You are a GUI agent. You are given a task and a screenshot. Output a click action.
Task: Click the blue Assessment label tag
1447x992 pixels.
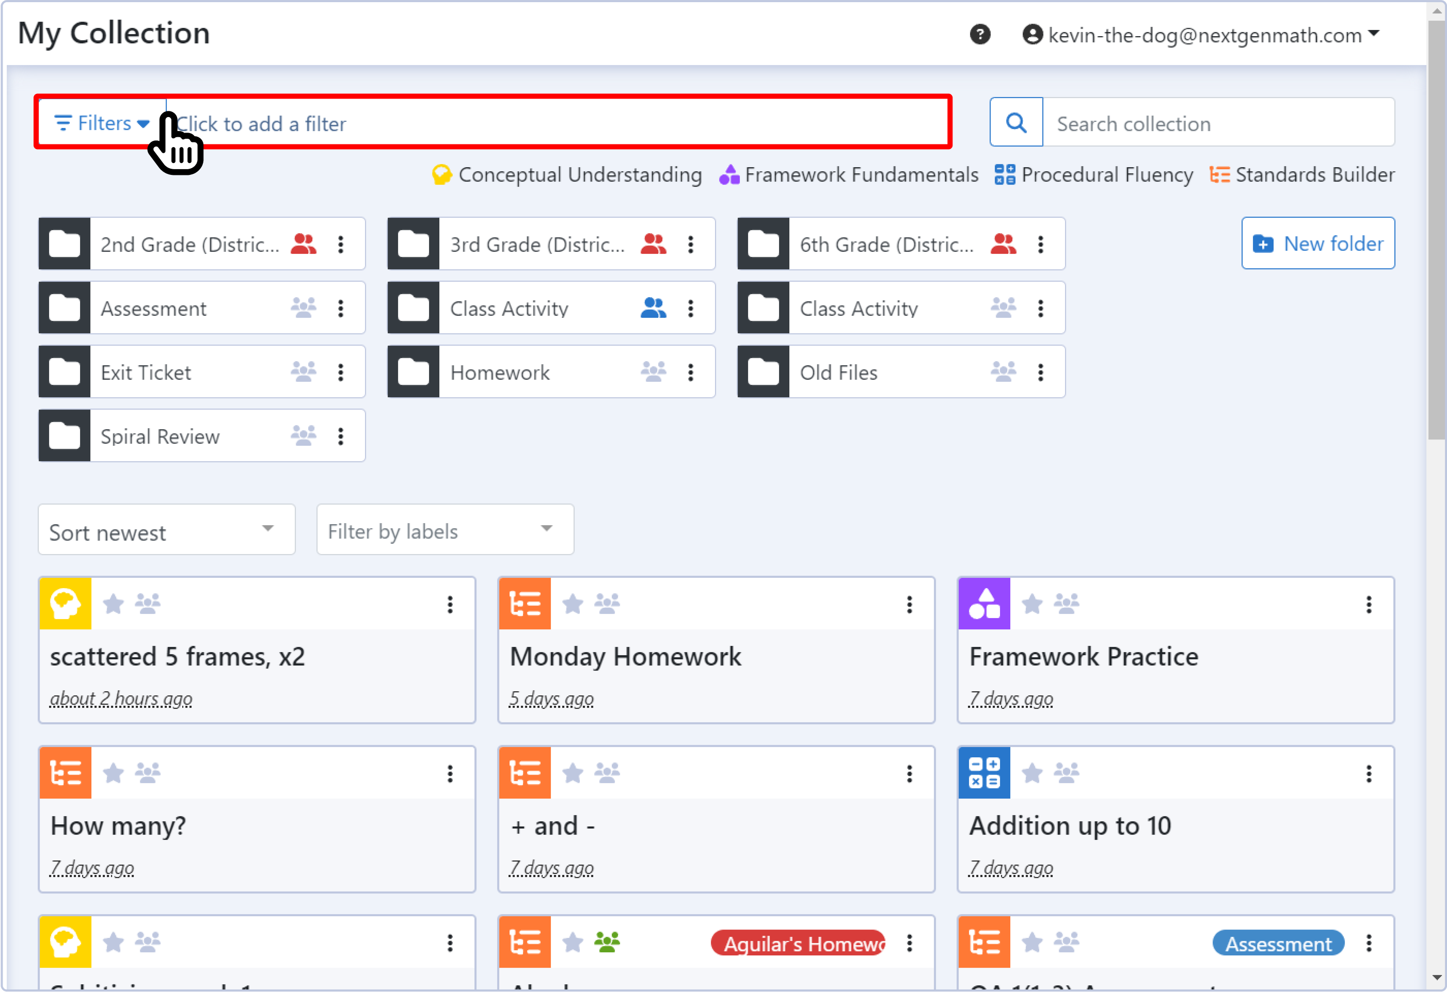[1278, 944]
